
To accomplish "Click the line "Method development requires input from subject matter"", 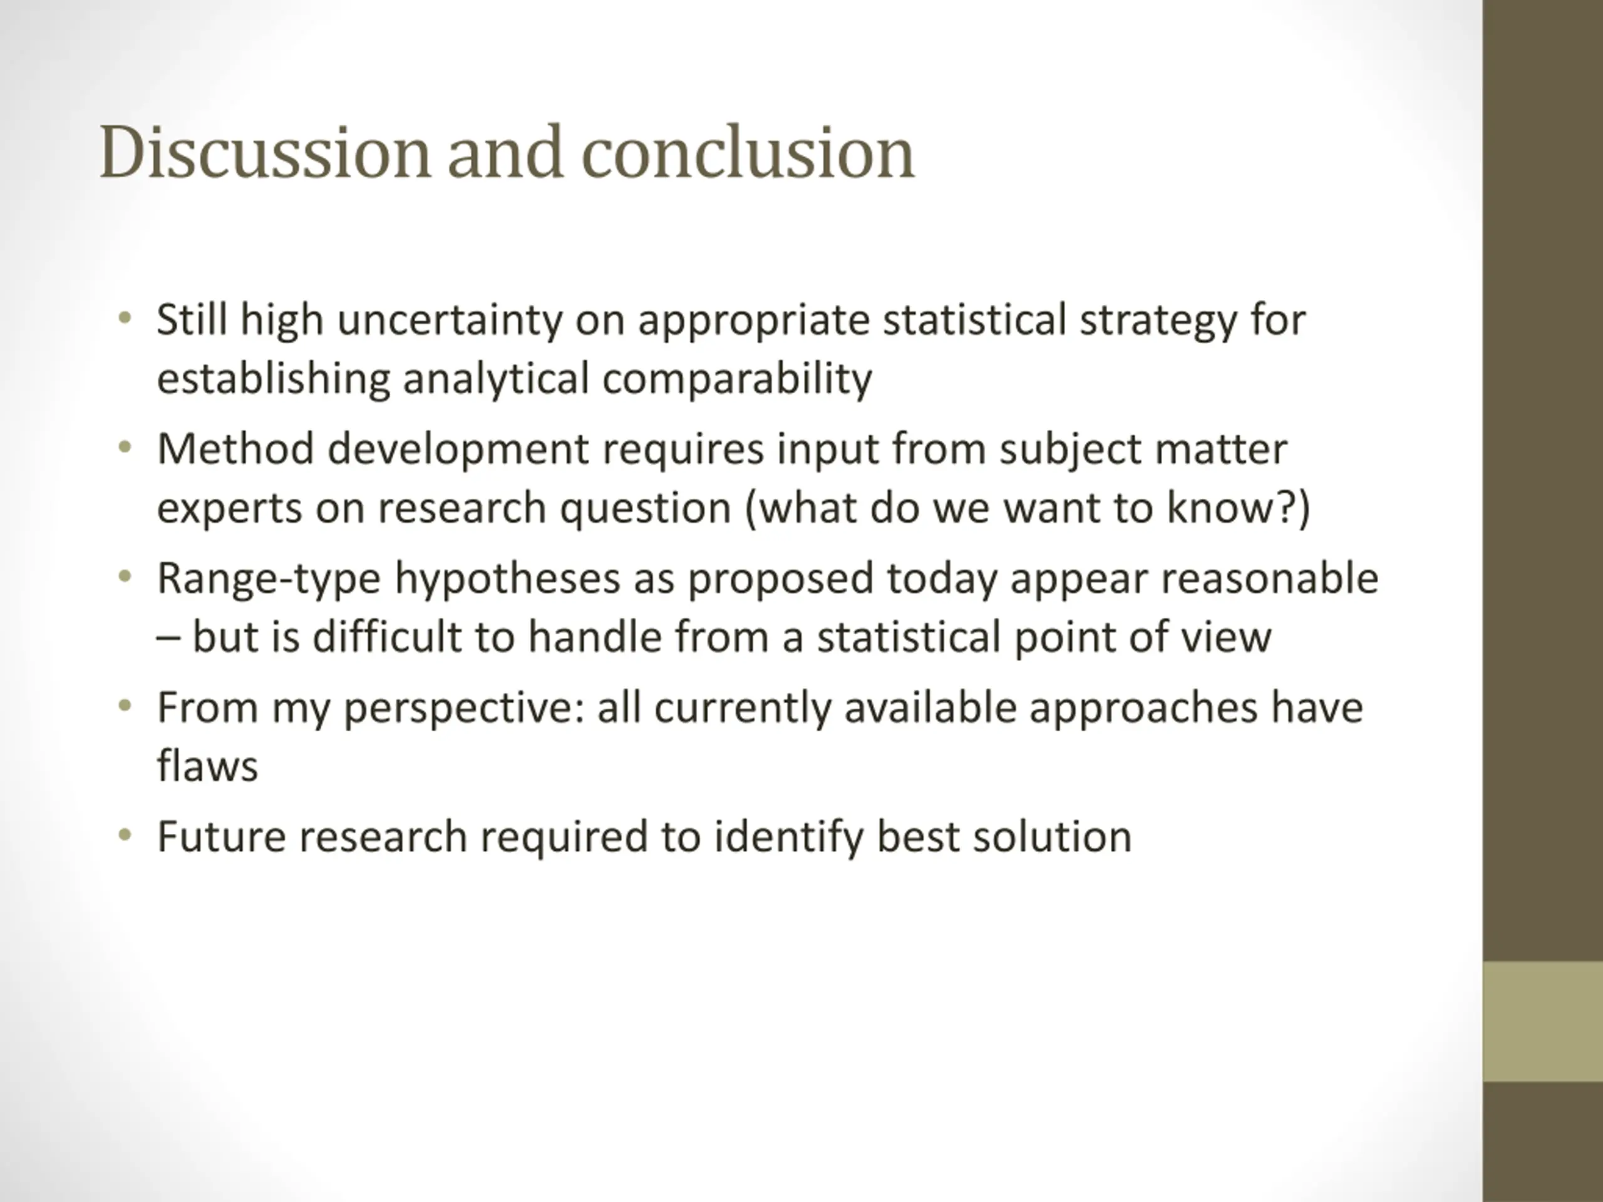I will [722, 449].
